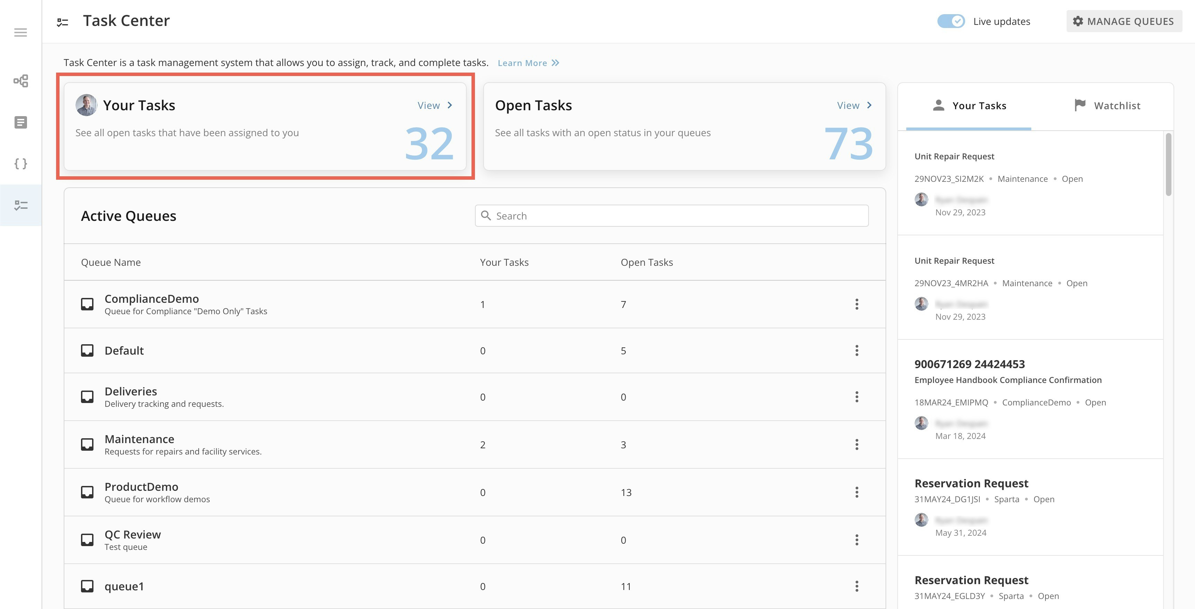Open the workflow diagram sidebar icon
The height and width of the screenshot is (609, 1195).
coord(20,81)
